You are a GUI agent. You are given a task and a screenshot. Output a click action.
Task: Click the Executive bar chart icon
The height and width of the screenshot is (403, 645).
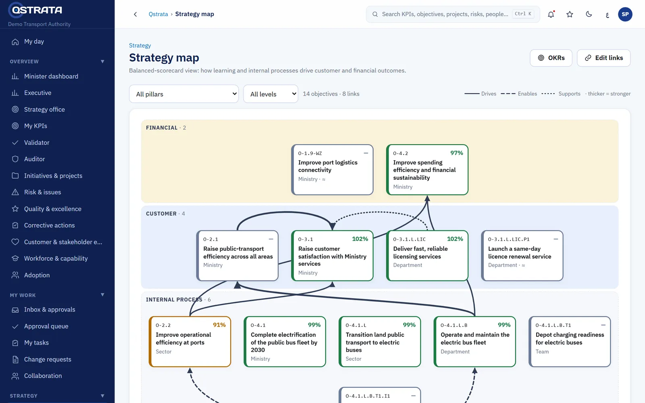click(x=15, y=93)
